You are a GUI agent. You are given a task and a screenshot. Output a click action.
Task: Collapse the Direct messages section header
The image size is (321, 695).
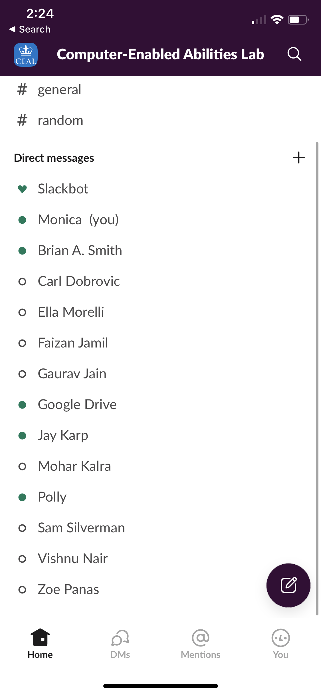click(x=54, y=158)
